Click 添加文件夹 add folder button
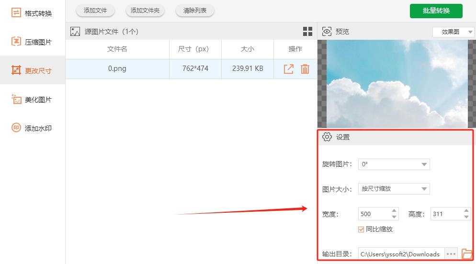This screenshot has height=264, width=476. click(x=145, y=11)
